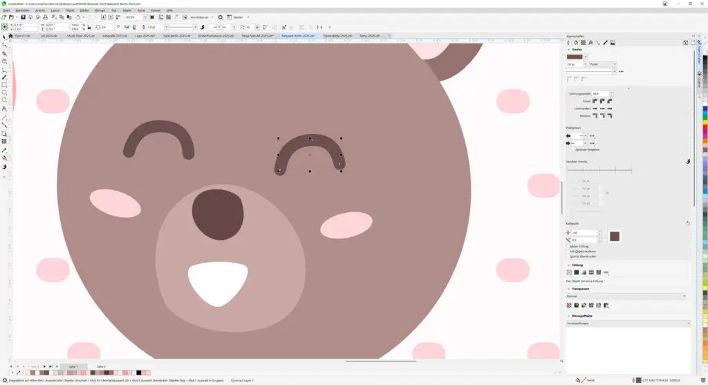
Task: Click the Undo arrow in the toolbar
Action: pos(78,17)
